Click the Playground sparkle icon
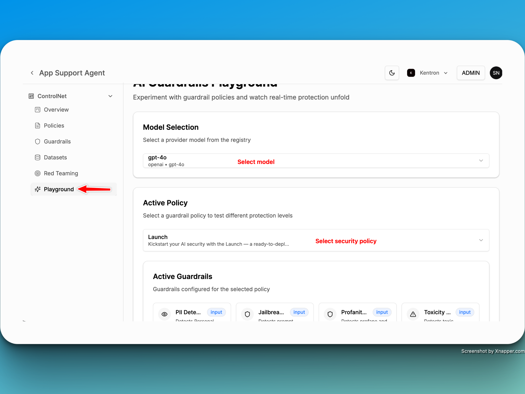525x394 pixels. point(37,189)
